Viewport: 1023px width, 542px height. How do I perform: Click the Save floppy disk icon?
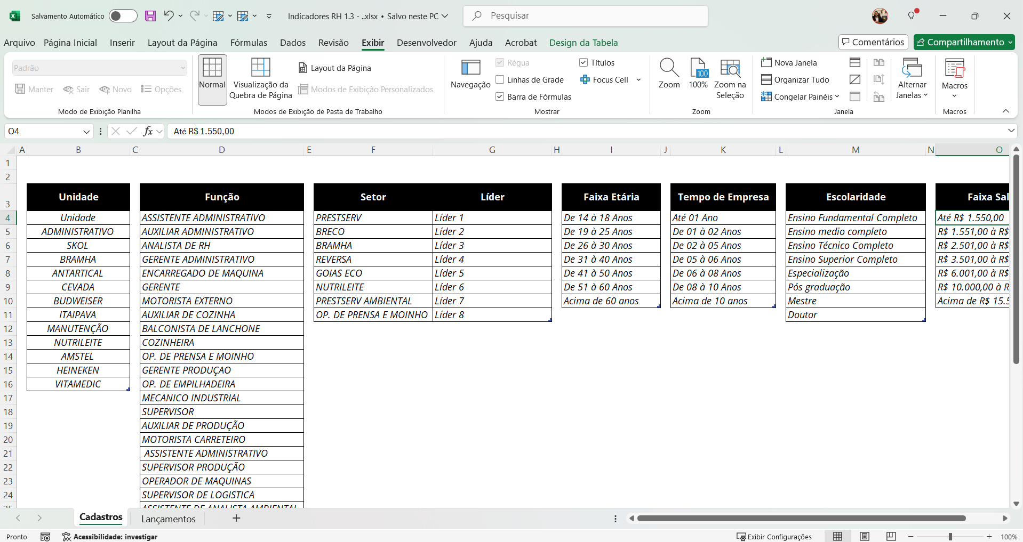pyautogui.click(x=150, y=16)
